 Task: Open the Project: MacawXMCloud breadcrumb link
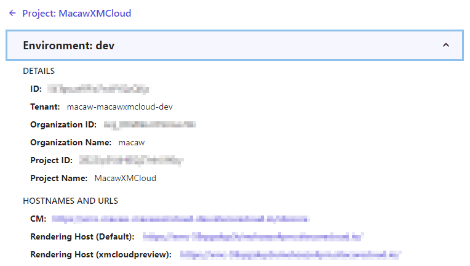pyautogui.click(x=76, y=13)
